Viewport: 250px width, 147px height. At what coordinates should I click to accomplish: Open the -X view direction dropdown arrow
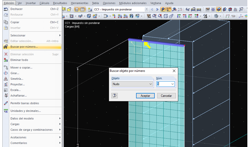click(201, 16)
